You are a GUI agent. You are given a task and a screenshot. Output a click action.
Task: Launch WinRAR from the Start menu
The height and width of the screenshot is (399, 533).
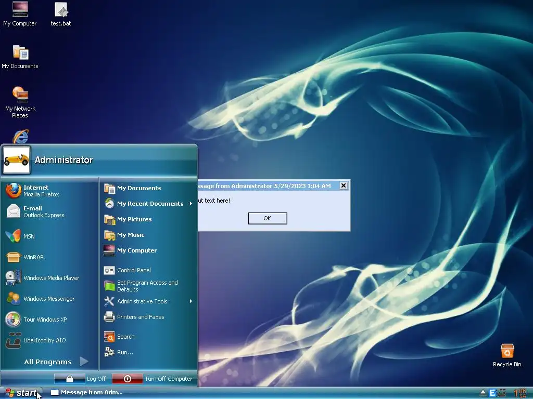click(50, 257)
